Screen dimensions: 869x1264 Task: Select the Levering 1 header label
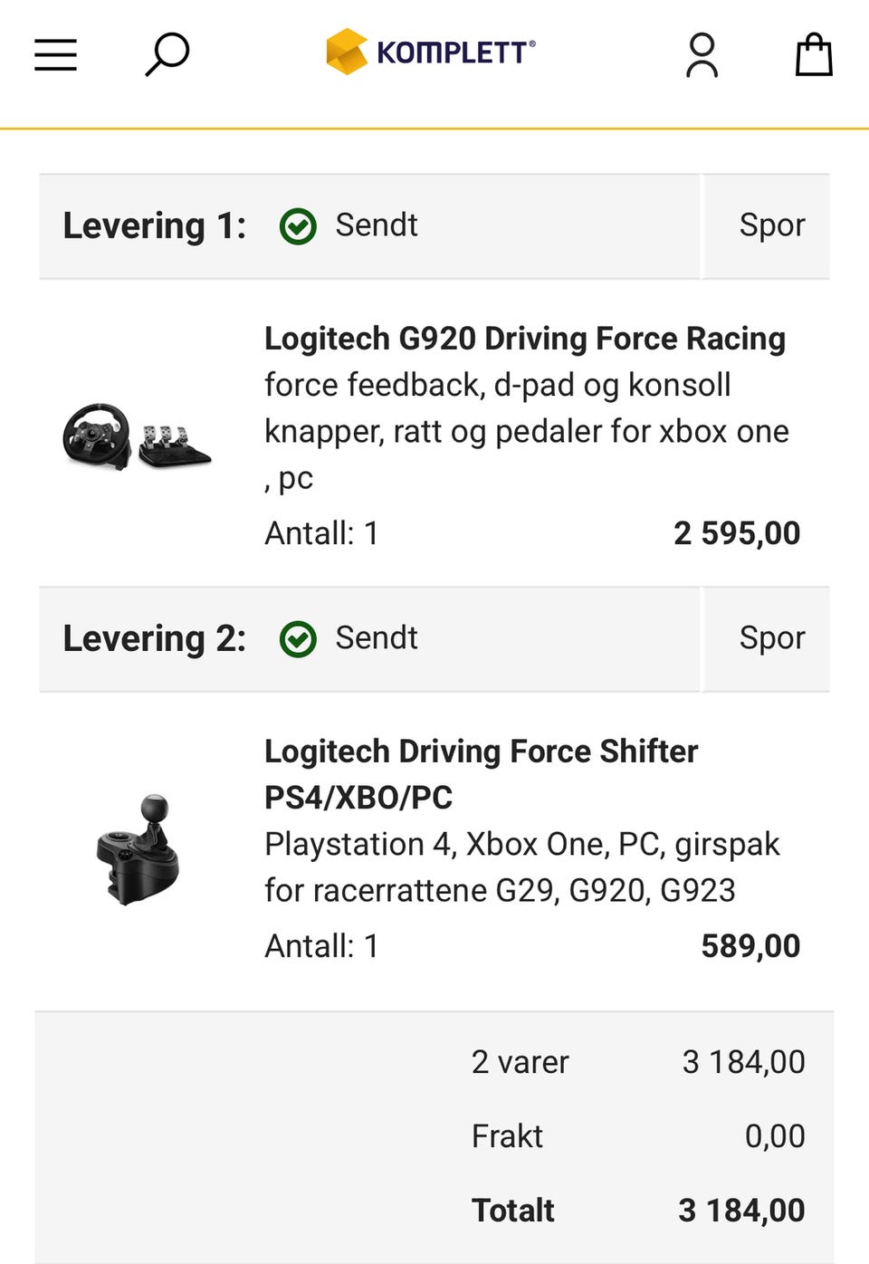pyautogui.click(x=154, y=226)
